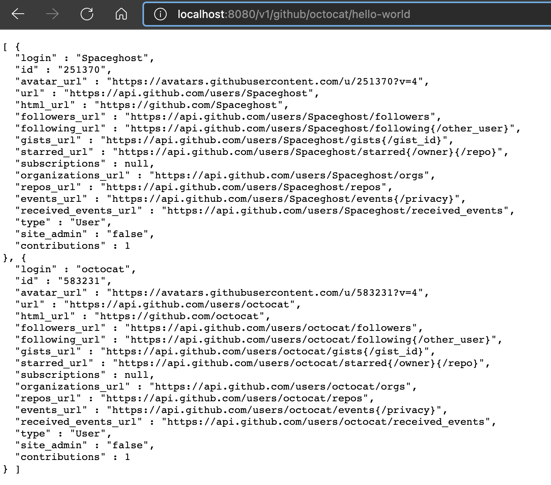The width and height of the screenshot is (551, 485).
Task: Click octocat gists{/gist_id} URL value
Action: click(265, 352)
